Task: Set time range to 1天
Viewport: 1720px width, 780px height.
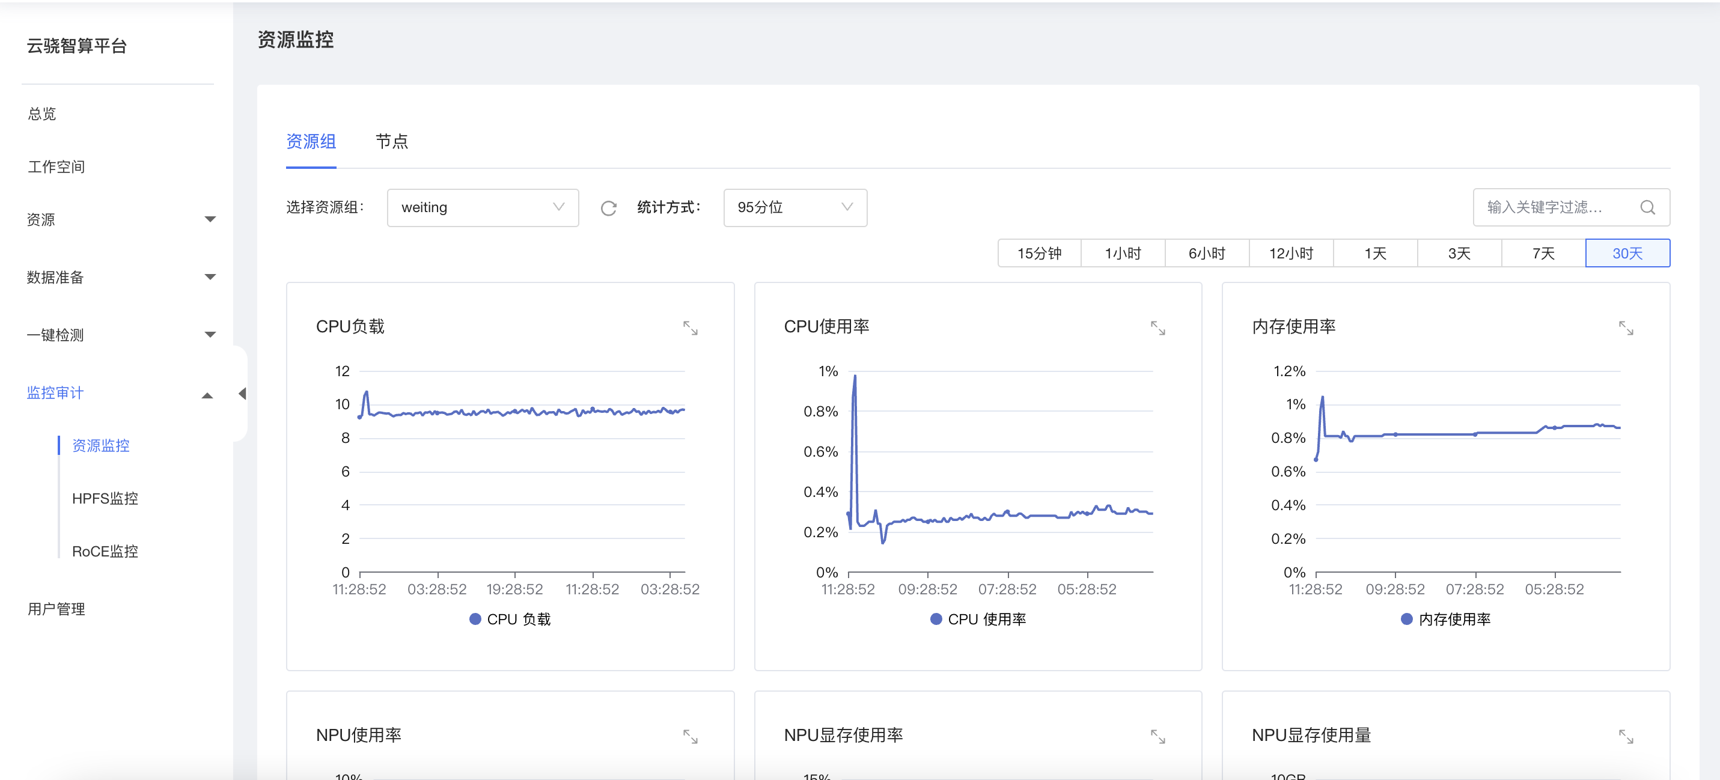Action: coord(1376,254)
